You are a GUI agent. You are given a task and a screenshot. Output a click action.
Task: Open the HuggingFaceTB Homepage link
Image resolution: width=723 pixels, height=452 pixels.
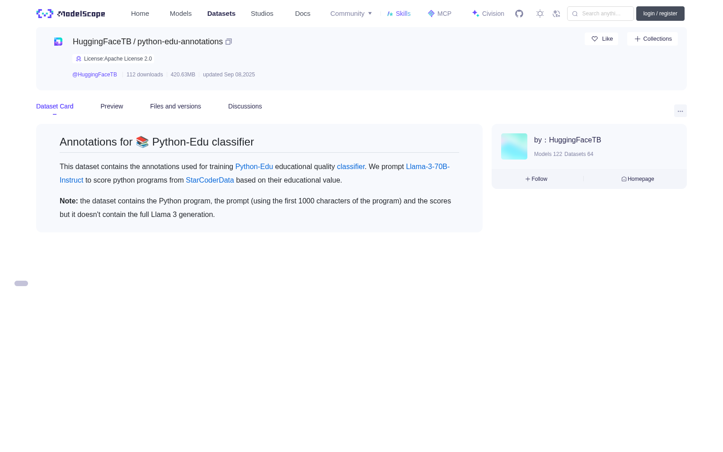(638, 179)
